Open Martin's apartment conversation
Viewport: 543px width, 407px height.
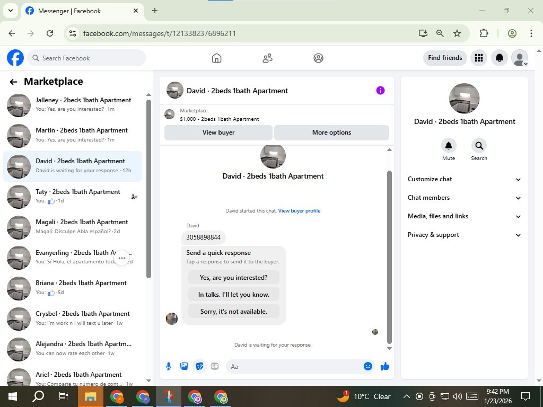click(72, 135)
